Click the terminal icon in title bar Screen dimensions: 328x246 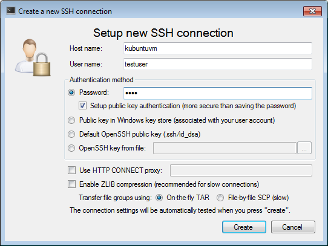click(11, 11)
